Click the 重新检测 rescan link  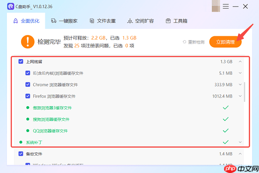click(196, 42)
